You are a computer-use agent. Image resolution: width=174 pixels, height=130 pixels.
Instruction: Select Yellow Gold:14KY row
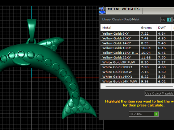point(137,43)
